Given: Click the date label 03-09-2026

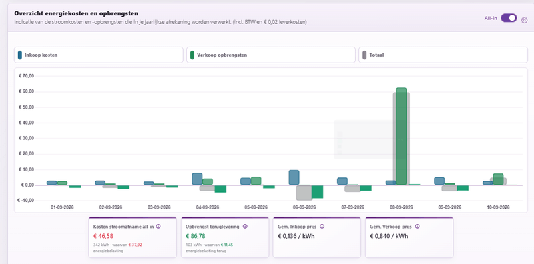Looking at the screenshot, I should 159,207.
